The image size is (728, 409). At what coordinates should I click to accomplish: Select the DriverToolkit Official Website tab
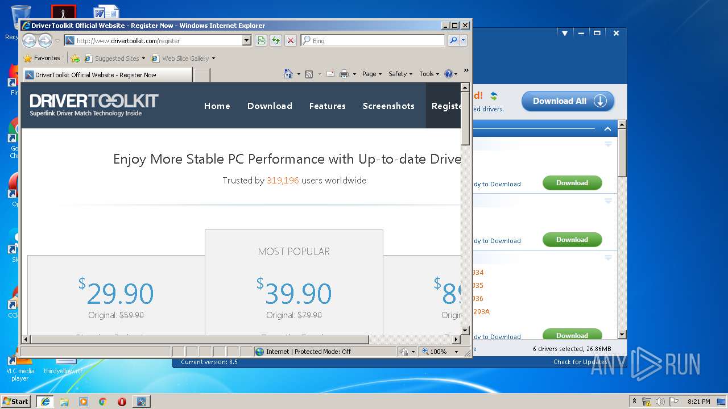107,74
